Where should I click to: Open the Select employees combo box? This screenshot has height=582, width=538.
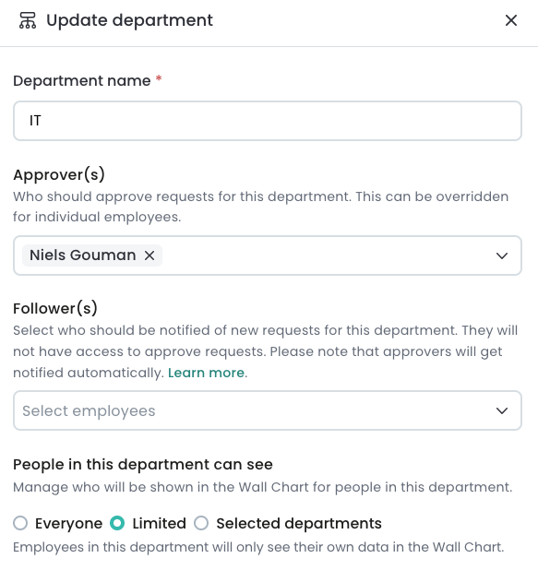point(268,410)
